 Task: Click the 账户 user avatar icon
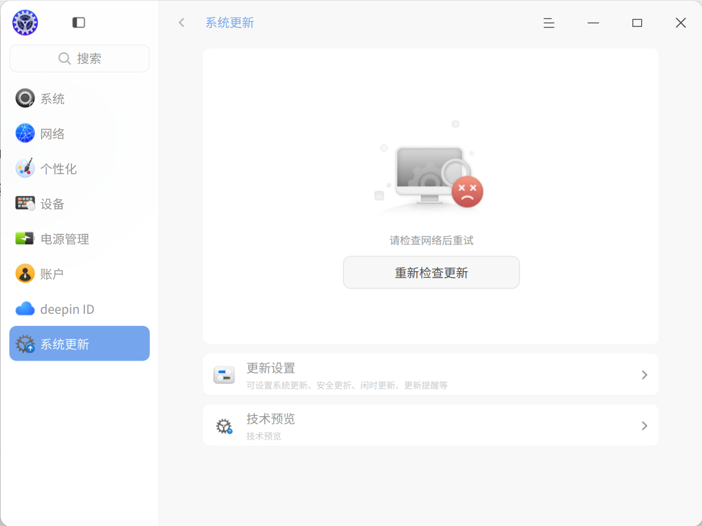25,274
